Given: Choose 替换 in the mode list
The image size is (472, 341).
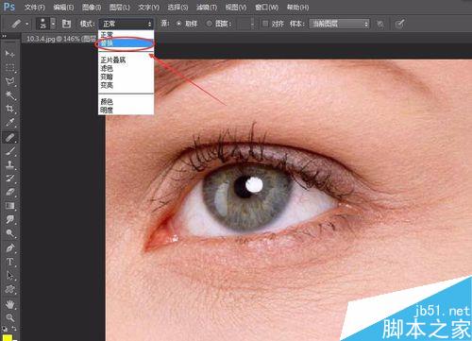Looking at the screenshot, I should pos(126,43).
